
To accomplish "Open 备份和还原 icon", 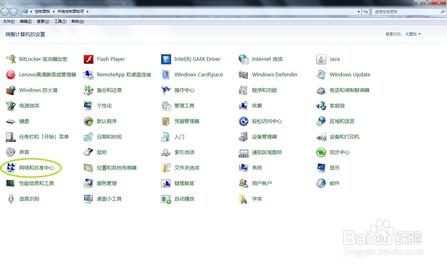I will 89,90.
